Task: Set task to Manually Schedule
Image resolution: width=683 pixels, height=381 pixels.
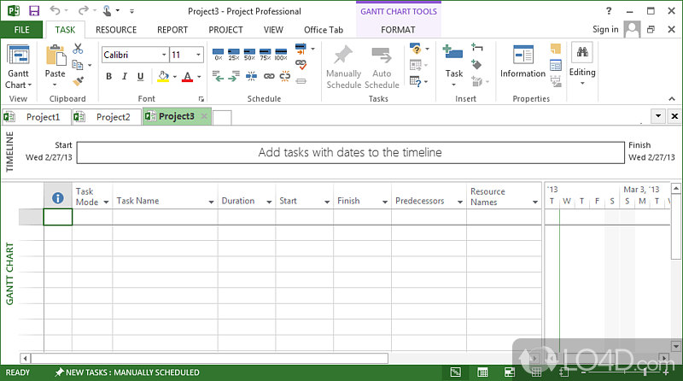Action: (x=344, y=67)
